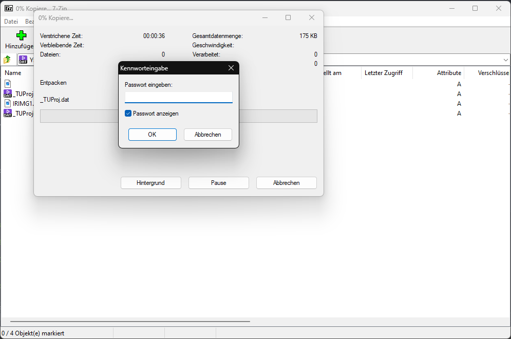This screenshot has height=339, width=511.
Task: Select the IRIMG1 file icon
Action: (x=8, y=103)
